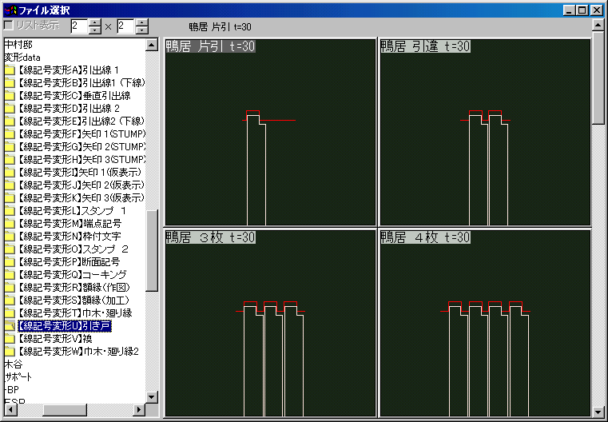The height and width of the screenshot is (422, 608).
Task: Increase the first grid count spinner
Action: coord(94,23)
